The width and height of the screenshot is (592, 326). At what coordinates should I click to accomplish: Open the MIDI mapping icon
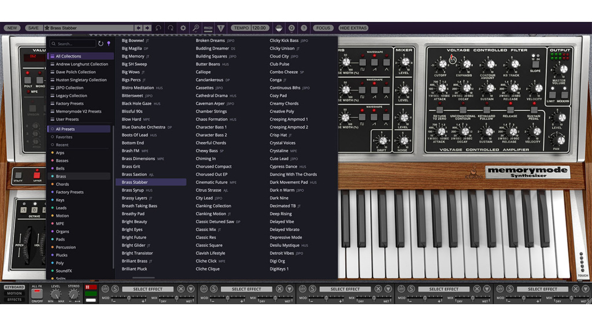(x=208, y=28)
